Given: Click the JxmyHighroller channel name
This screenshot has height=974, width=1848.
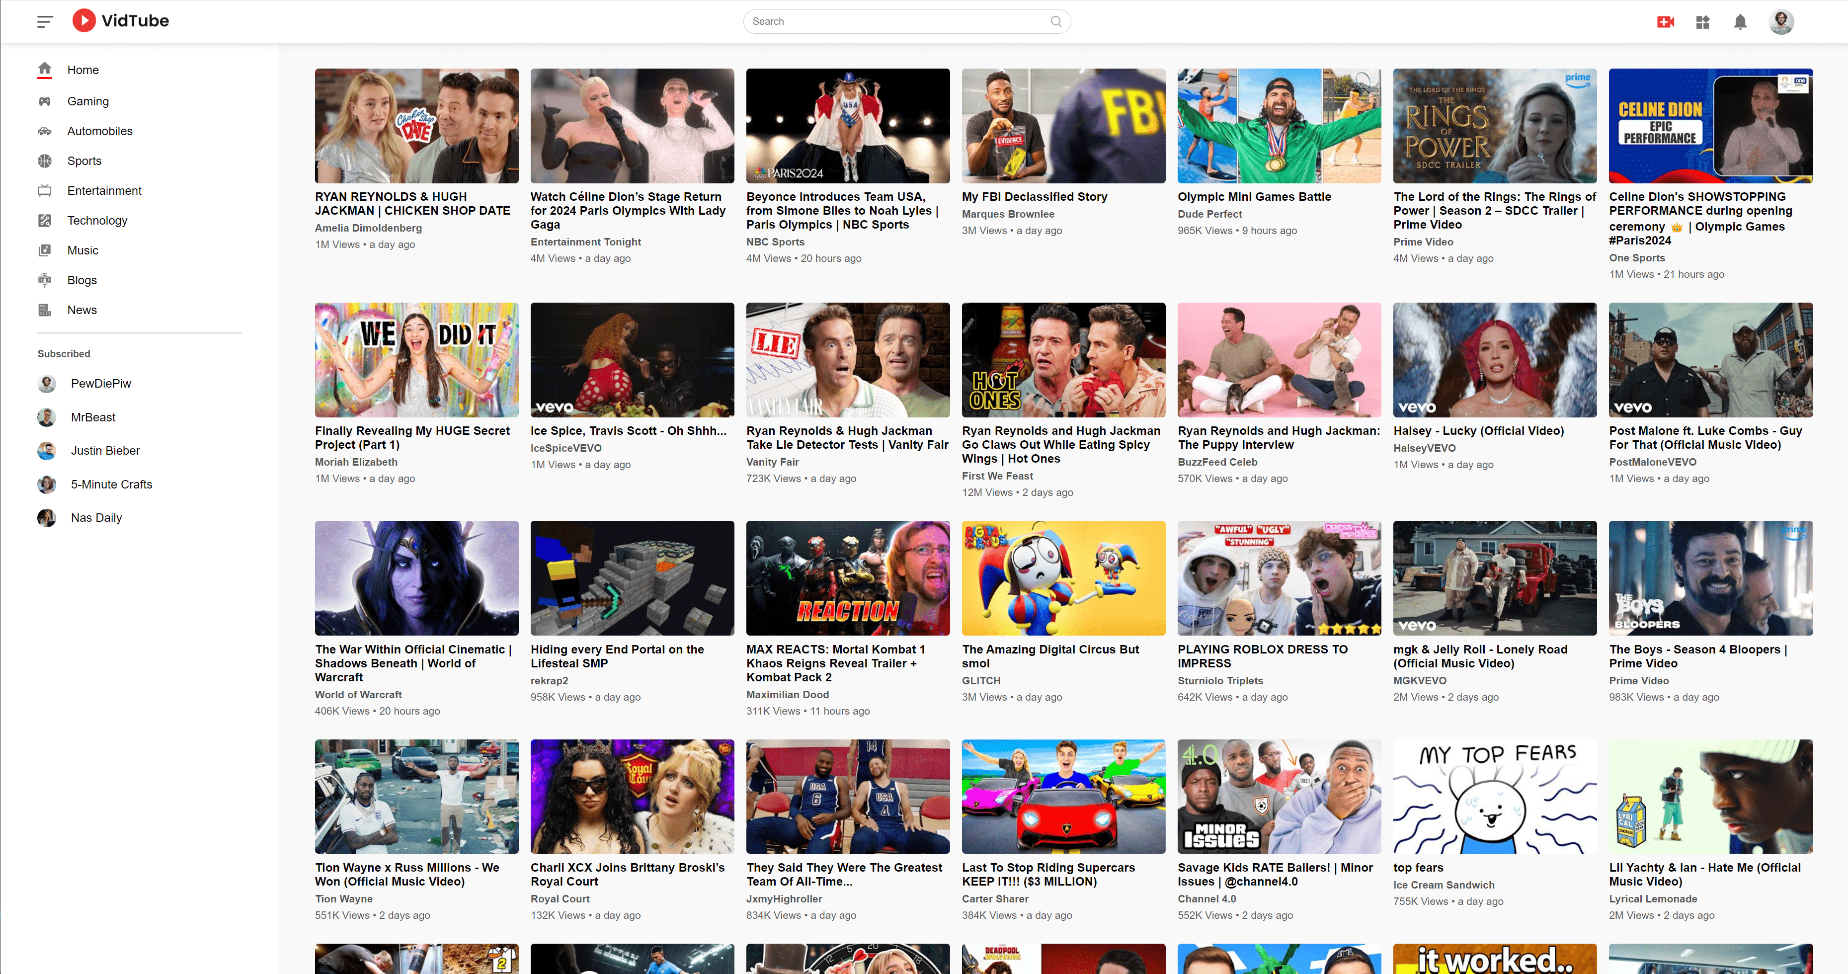Looking at the screenshot, I should pos(784,898).
